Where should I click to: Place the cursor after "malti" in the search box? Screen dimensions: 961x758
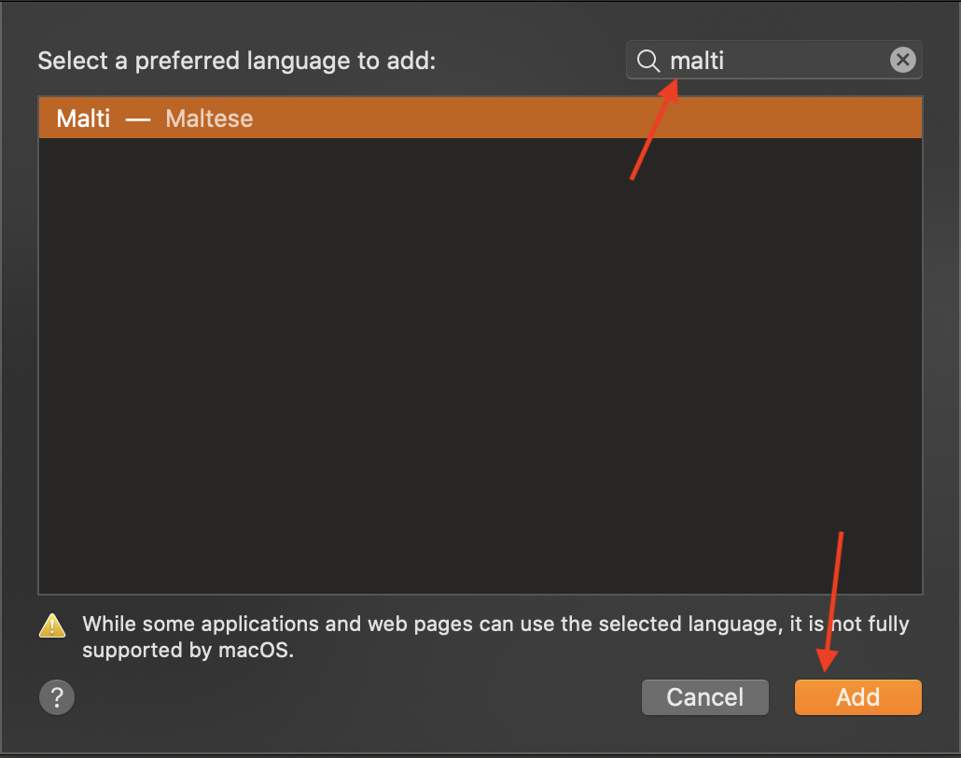[x=726, y=61]
